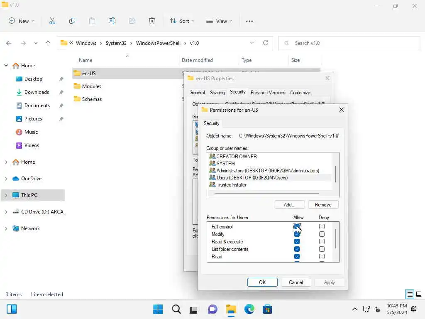Click permissions list vertical scrollbar

[336, 239]
